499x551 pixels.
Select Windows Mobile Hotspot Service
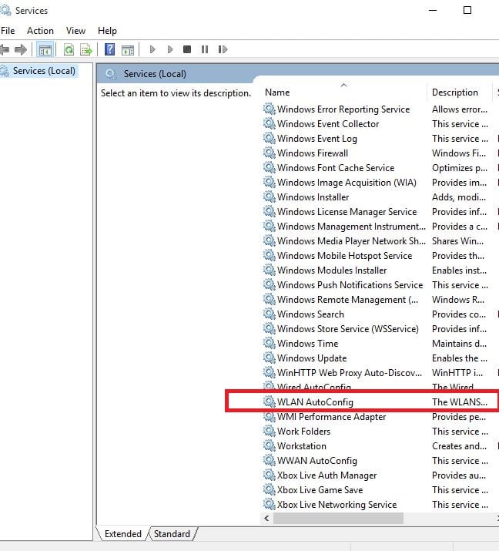pos(344,256)
